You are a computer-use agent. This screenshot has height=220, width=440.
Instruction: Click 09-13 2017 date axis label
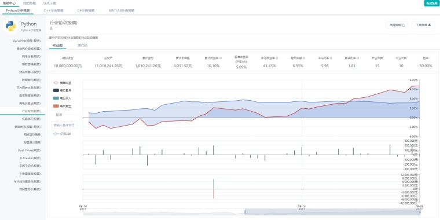point(302,207)
